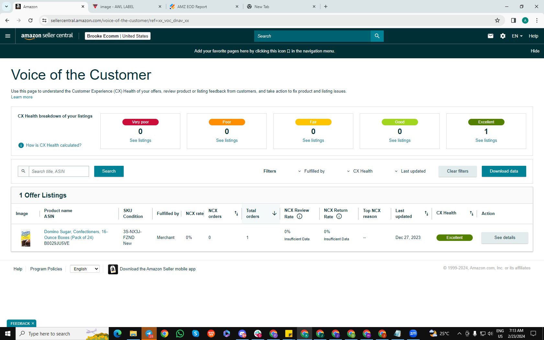Open the Chrome three-dot menu

click(x=537, y=20)
